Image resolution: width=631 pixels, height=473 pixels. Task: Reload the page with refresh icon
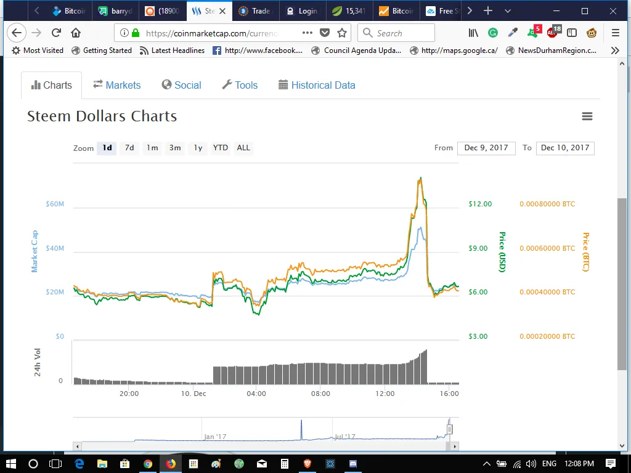point(56,33)
